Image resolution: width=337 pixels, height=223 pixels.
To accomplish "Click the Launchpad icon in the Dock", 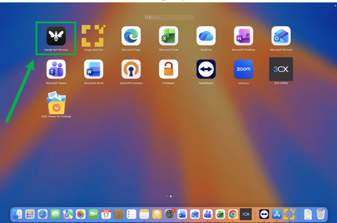I will (30, 214).
